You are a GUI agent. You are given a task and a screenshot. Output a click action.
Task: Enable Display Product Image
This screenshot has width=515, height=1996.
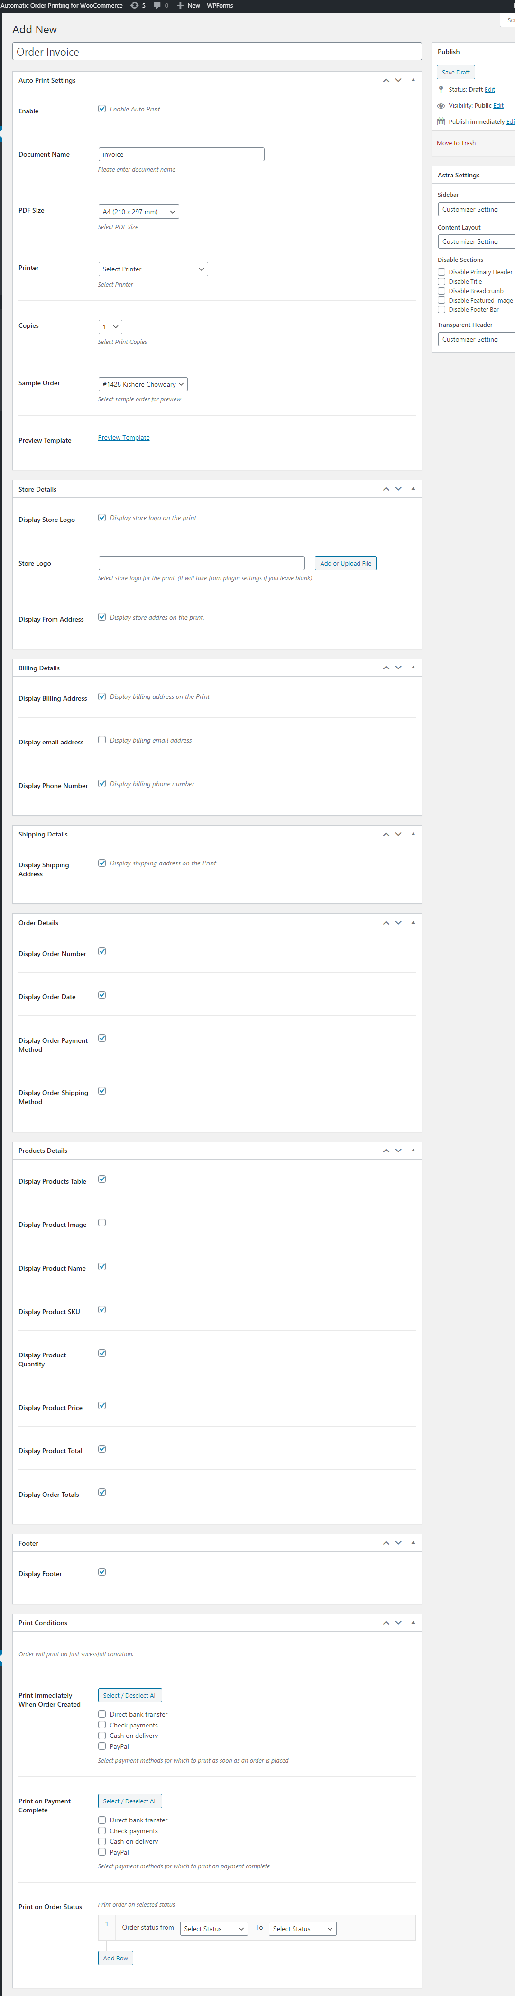click(x=101, y=1223)
